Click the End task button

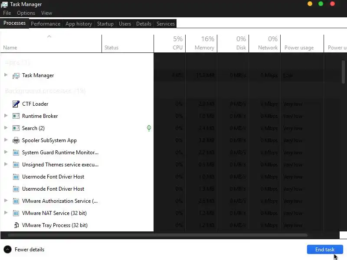click(325, 250)
